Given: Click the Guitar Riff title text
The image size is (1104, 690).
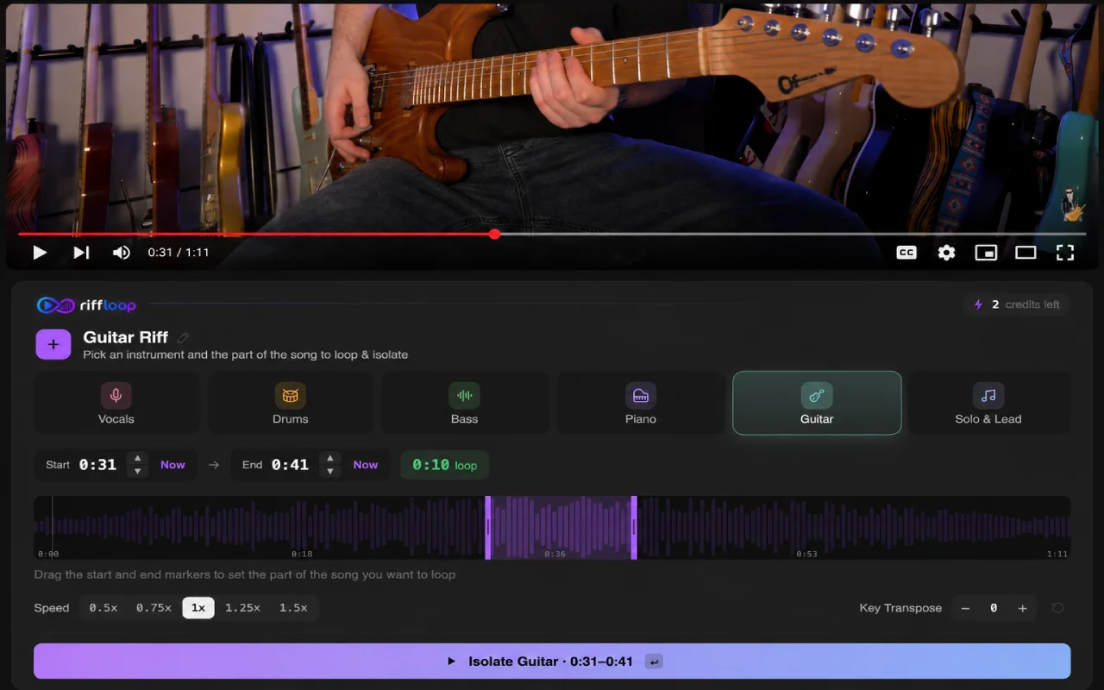Looking at the screenshot, I should click(126, 337).
